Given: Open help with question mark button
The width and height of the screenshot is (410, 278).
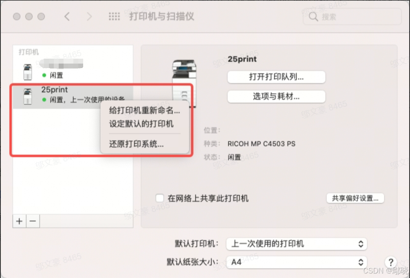Looking at the screenshot, I should [391, 262].
